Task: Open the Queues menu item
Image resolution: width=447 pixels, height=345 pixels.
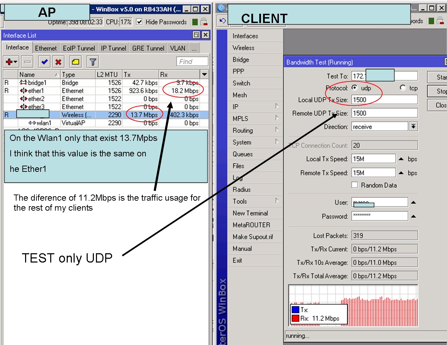Action: pyautogui.click(x=243, y=154)
